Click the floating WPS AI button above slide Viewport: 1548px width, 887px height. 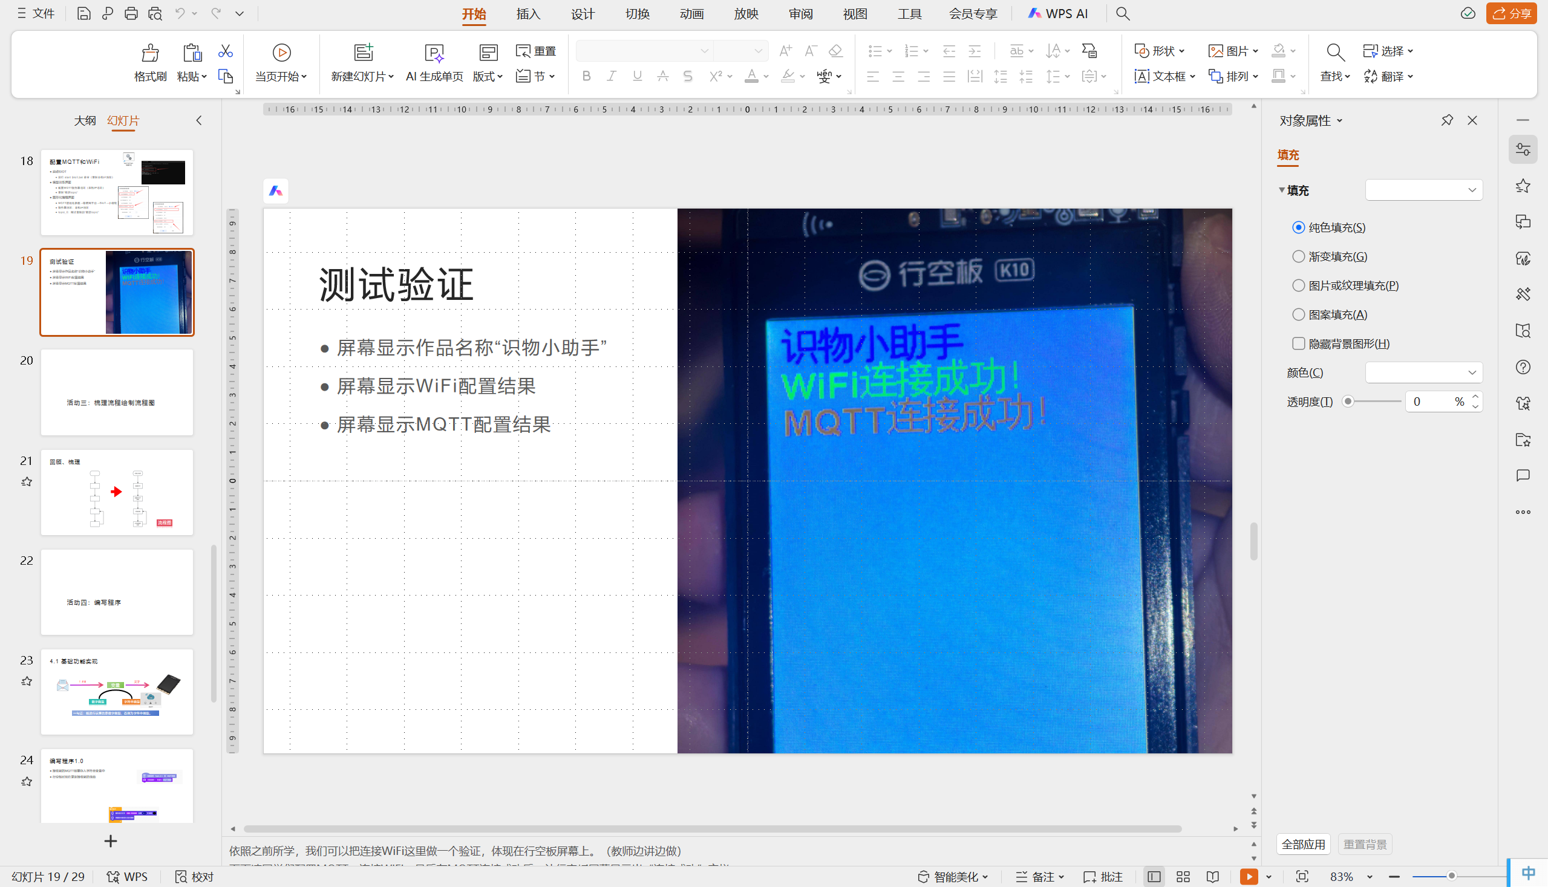coord(276,191)
